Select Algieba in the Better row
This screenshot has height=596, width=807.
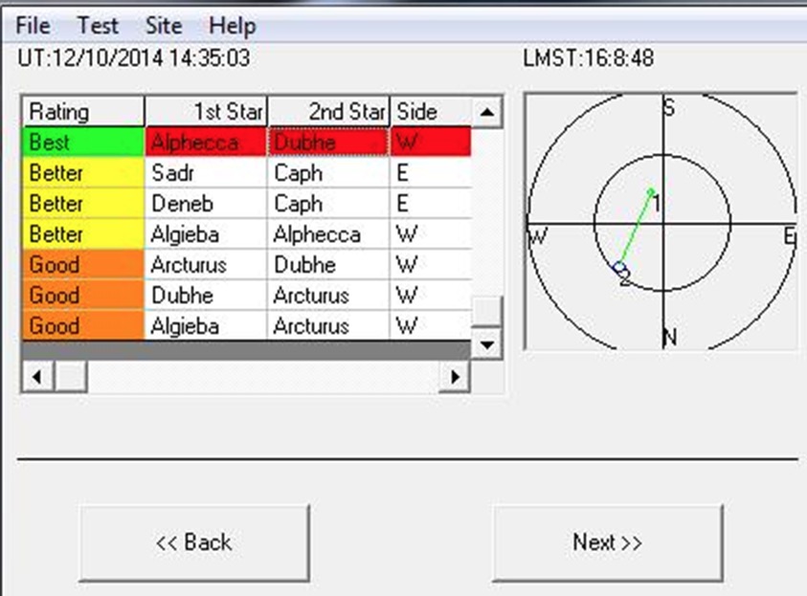point(207,234)
